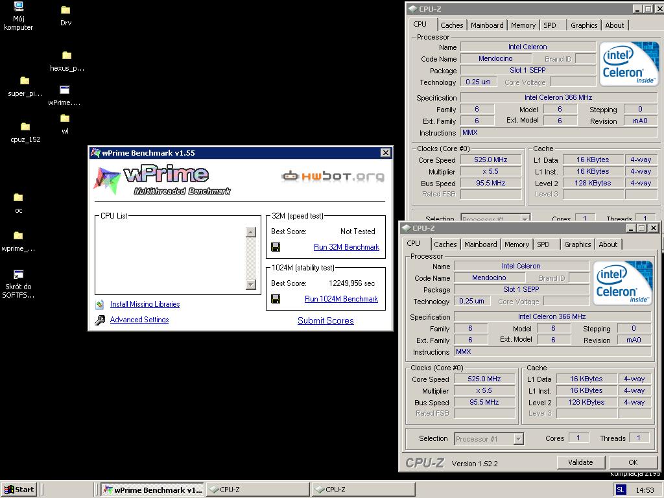Click the OK button in CPU-Z

pos(633,462)
